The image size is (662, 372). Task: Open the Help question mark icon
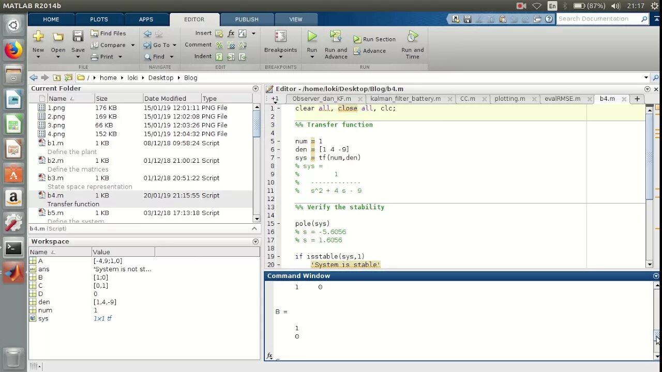(549, 19)
